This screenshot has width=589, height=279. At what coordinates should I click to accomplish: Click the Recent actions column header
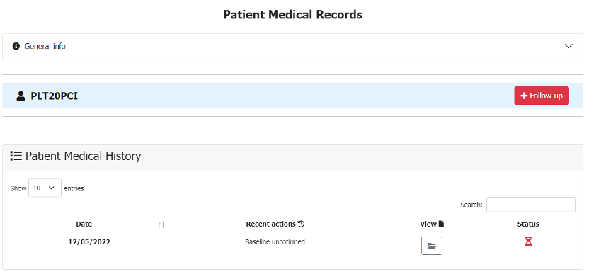click(270, 224)
